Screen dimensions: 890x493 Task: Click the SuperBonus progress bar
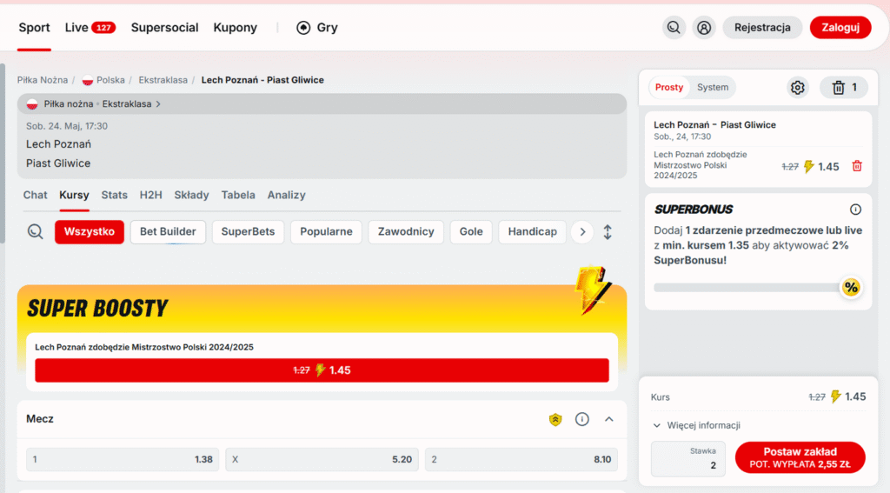pyautogui.click(x=747, y=288)
